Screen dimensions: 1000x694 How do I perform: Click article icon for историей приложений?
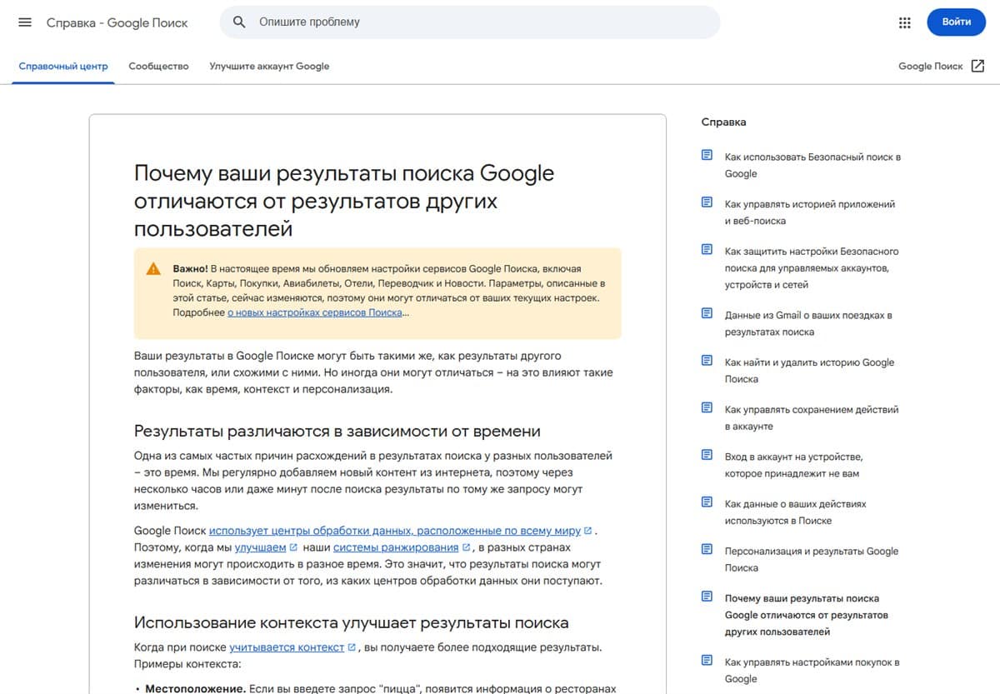[x=707, y=202]
